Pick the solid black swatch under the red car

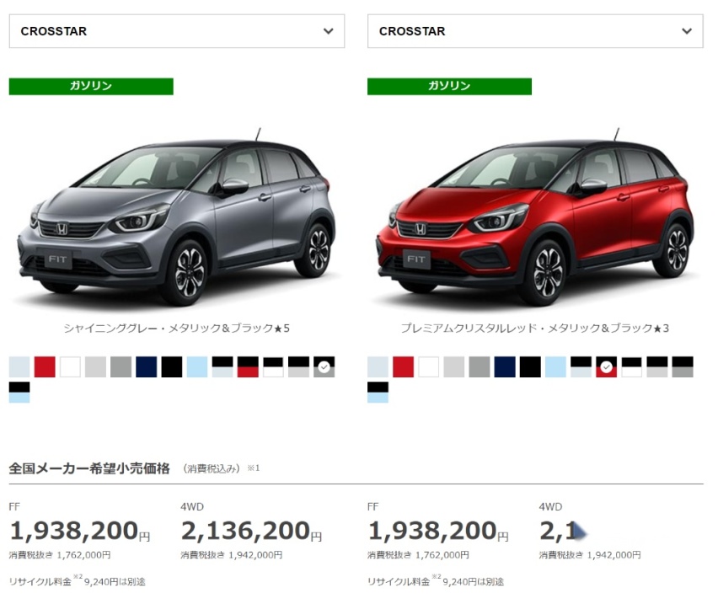coord(530,367)
